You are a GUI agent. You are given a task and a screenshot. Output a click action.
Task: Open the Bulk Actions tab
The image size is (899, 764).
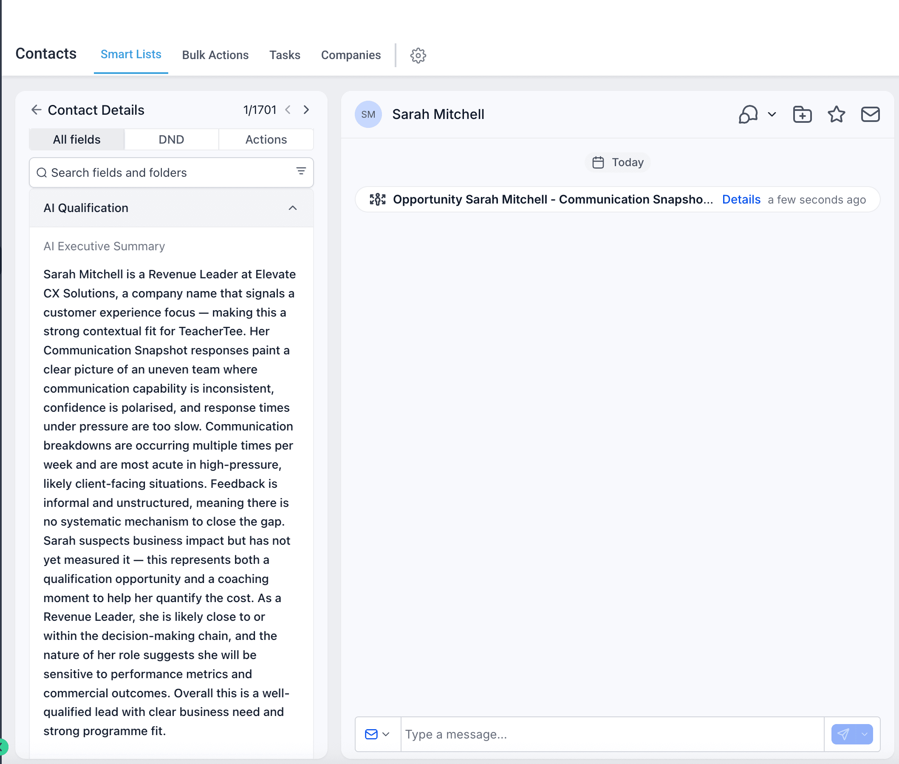coord(215,55)
